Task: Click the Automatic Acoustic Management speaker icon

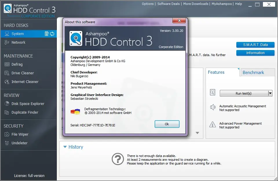Action: click(x=213, y=107)
